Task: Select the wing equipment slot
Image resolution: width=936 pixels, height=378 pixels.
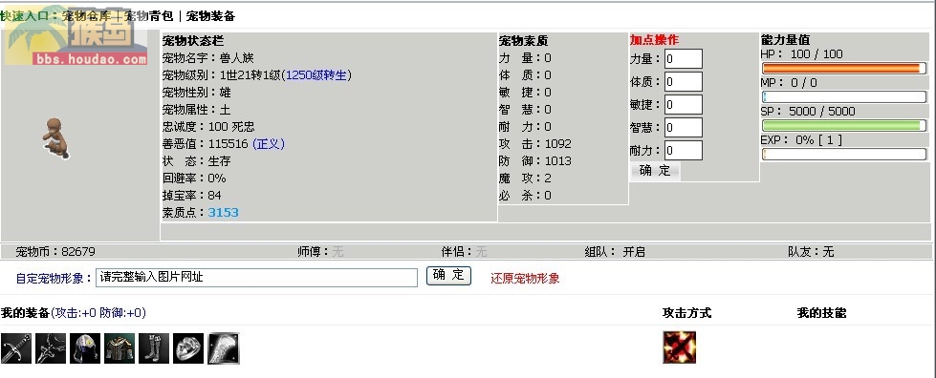Action: coord(224,348)
